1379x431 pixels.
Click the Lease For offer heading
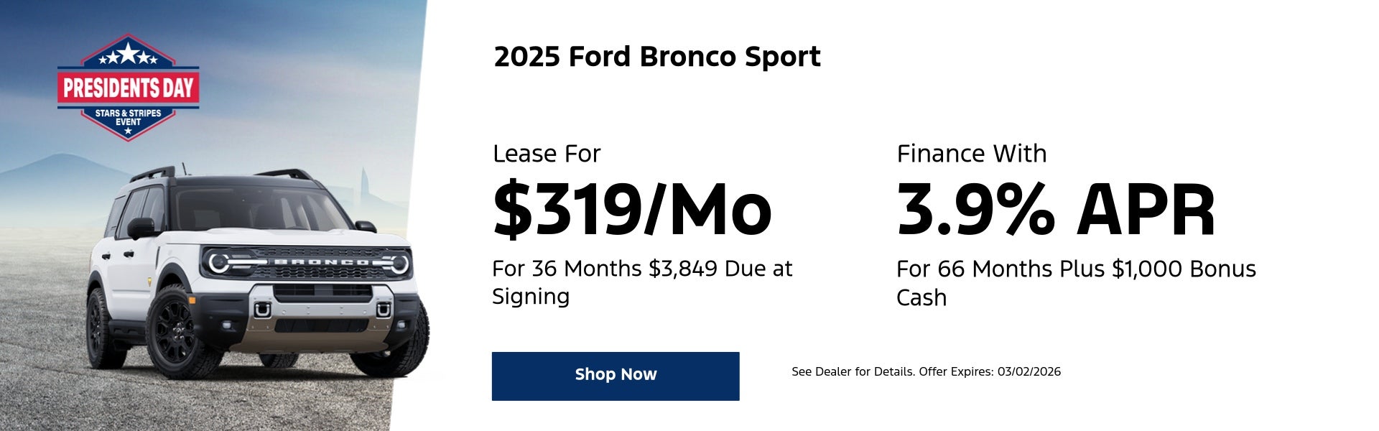tap(546, 153)
